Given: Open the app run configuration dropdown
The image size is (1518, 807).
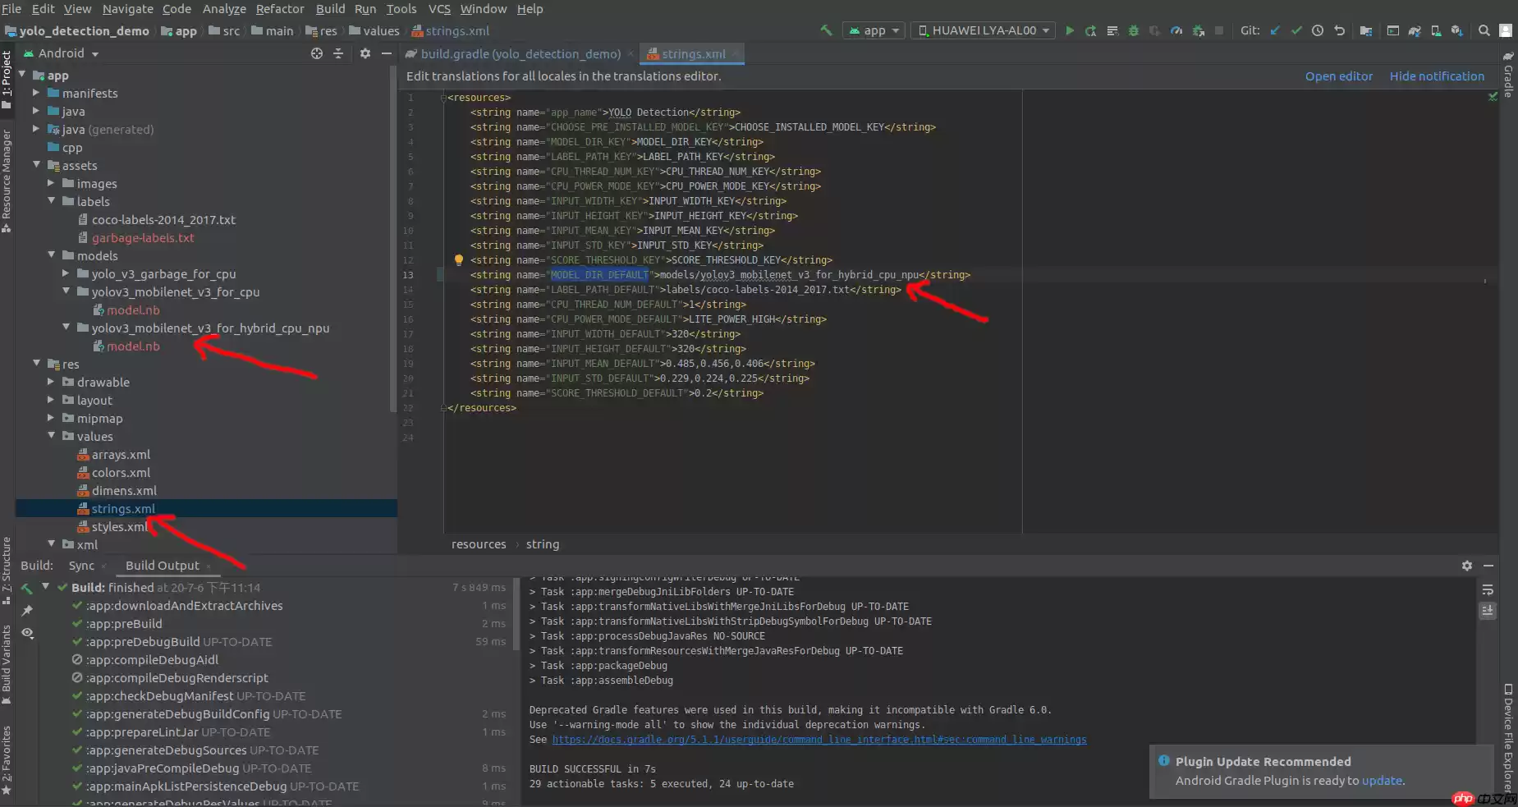Looking at the screenshot, I should (x=874, y=30).
